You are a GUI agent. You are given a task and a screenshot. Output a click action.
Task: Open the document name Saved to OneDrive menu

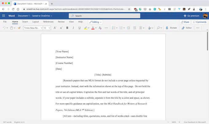[x=35, y=16]
